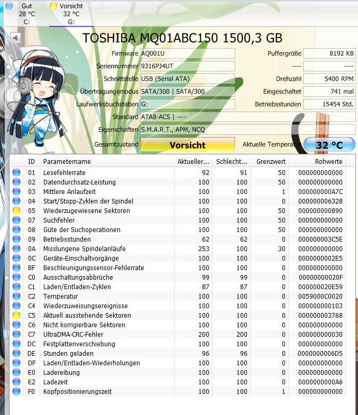Click raw value 0059000C0020 for Temperatur

320,297
